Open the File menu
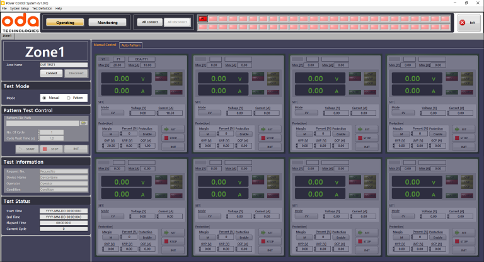This screenshot has width=484, height=262. click(x=4, y=8)
